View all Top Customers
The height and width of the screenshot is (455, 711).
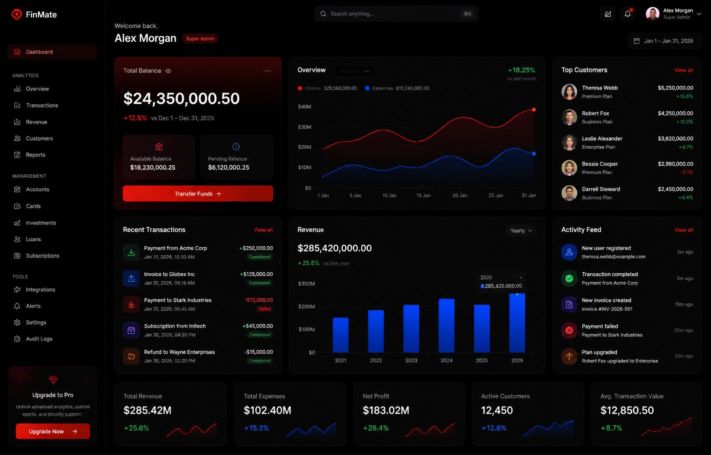pos(683,70)
